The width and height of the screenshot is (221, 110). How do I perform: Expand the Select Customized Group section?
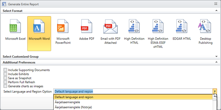216,56
